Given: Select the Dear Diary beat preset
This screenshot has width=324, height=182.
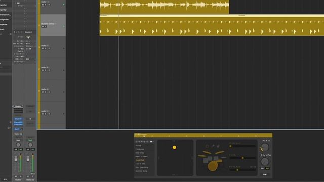Looking at the screenshot, I should [140, 153].
